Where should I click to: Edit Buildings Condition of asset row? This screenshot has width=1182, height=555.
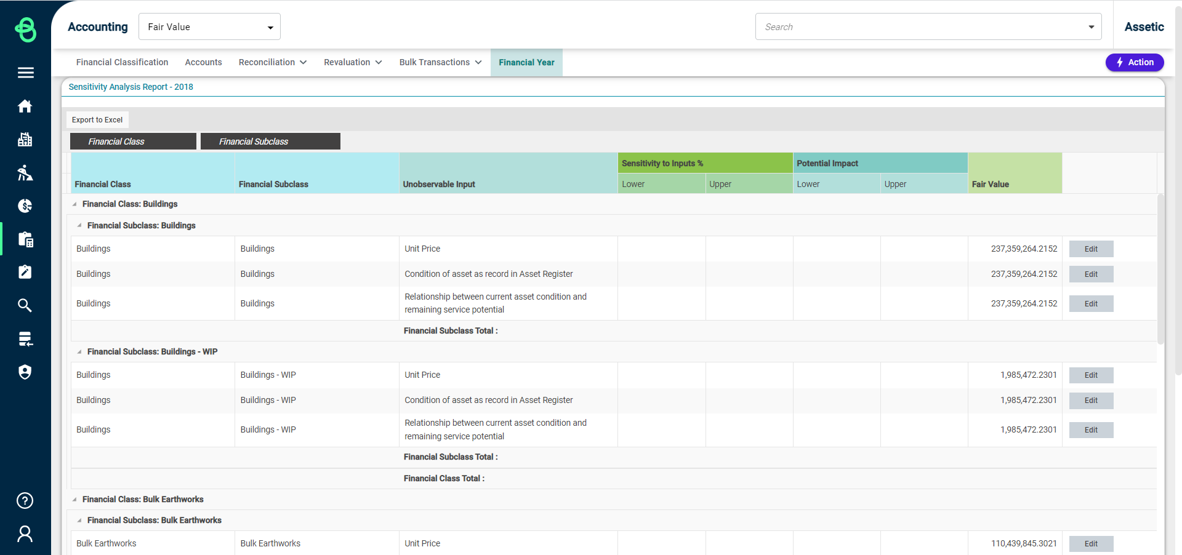tap(1091, 274)
